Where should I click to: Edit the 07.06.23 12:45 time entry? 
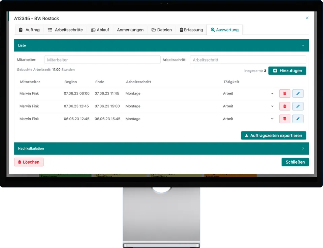point(298,106)
